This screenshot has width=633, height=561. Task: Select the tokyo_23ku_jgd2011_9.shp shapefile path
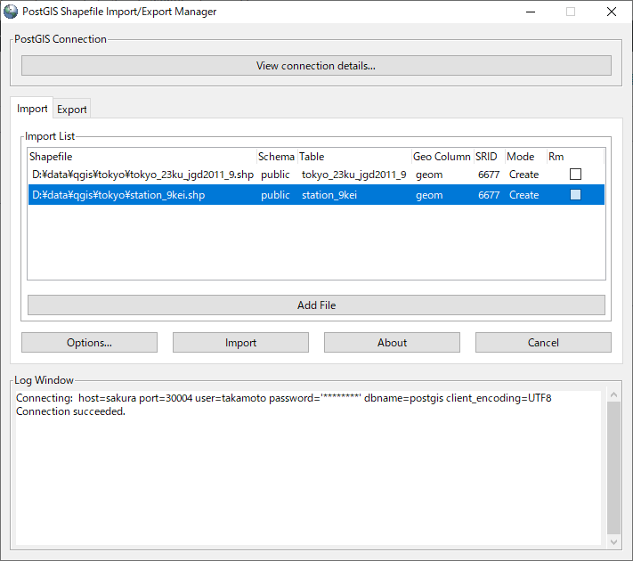[x=143, y=175]
